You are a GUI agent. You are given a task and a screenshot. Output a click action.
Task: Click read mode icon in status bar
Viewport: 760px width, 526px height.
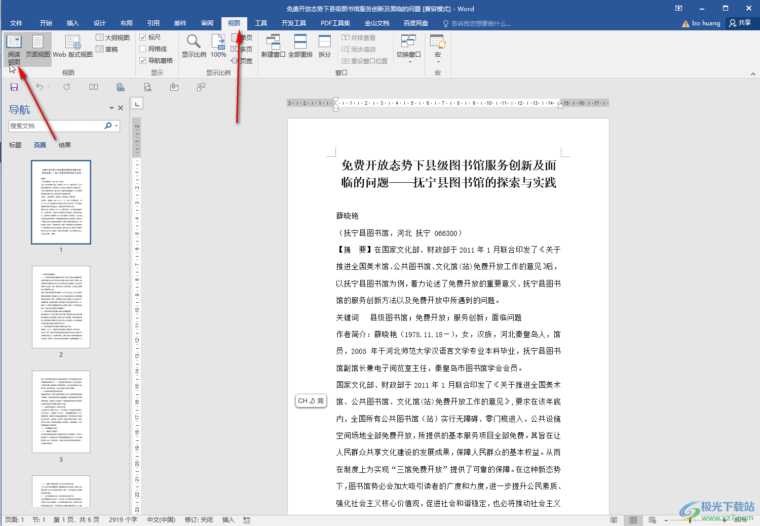click(x=614, y=520)
